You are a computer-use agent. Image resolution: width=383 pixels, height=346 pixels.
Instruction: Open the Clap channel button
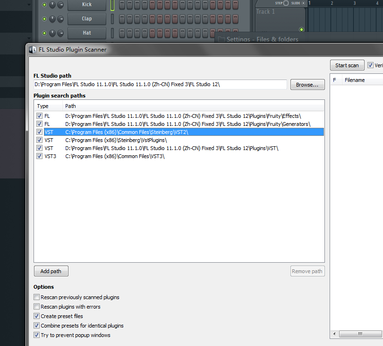(87, 19)
